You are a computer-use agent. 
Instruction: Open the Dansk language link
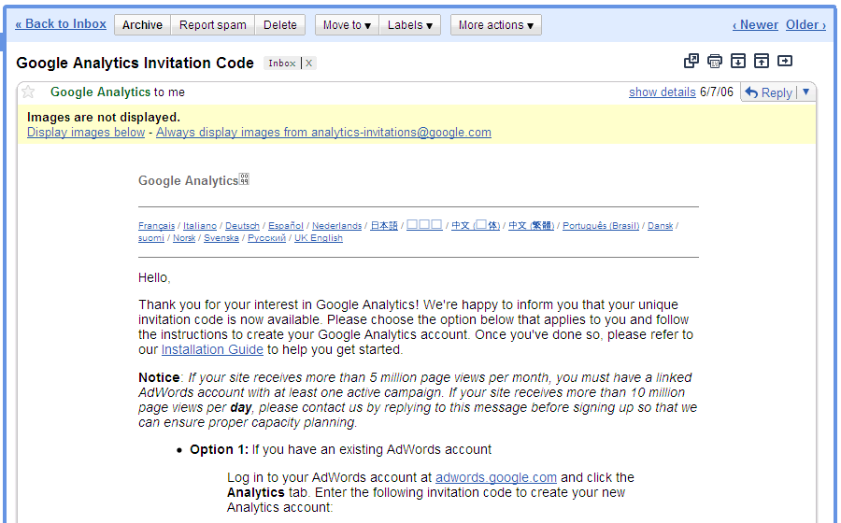pos(661,226)
